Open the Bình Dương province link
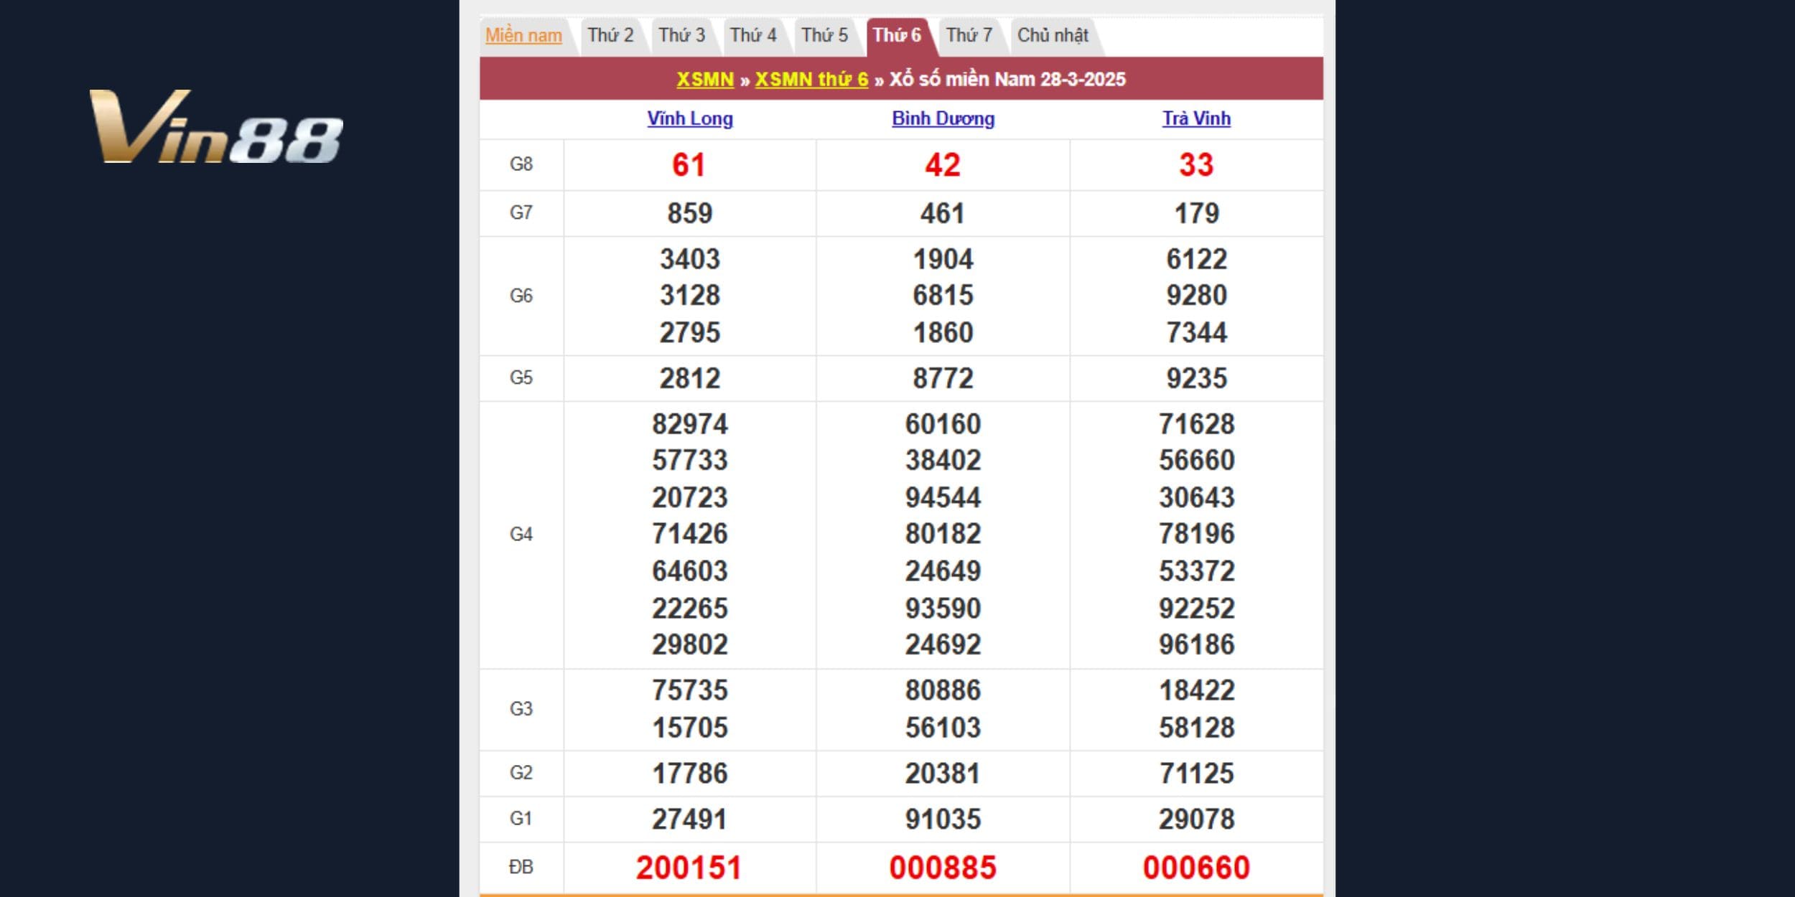Viewport: 1795px width, 897px height. pos(943,118)
